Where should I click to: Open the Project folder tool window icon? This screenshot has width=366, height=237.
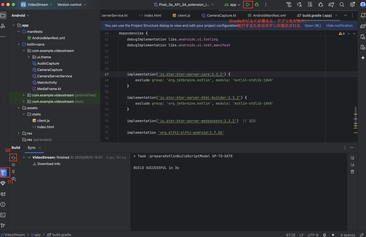click(x=3, y=16)
